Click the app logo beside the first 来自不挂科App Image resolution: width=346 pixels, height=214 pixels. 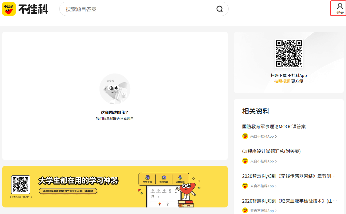(245, 136)
